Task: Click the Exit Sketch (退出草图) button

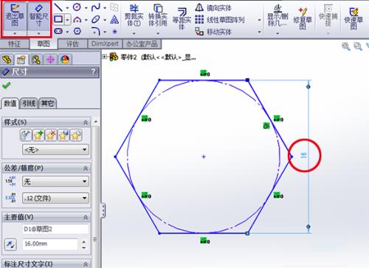Action: (15, 16)
